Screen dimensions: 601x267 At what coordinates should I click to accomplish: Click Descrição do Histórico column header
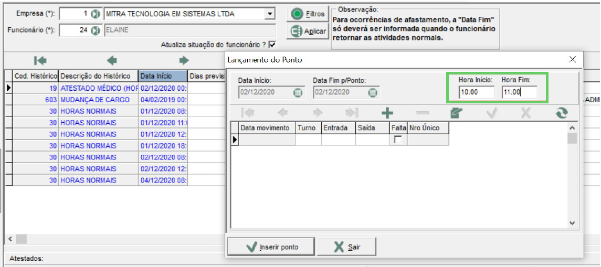click(99, 76)
